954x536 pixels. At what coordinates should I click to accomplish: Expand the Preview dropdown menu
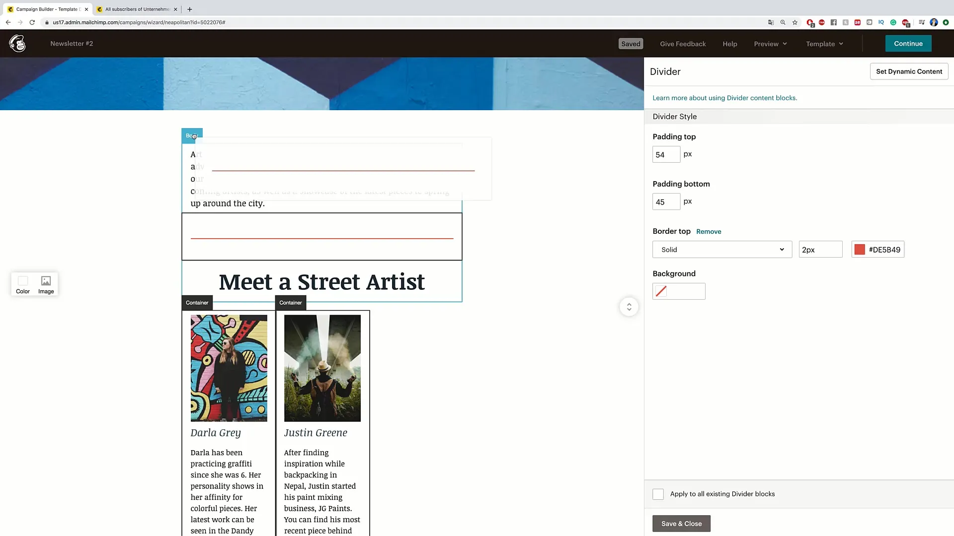771,44
